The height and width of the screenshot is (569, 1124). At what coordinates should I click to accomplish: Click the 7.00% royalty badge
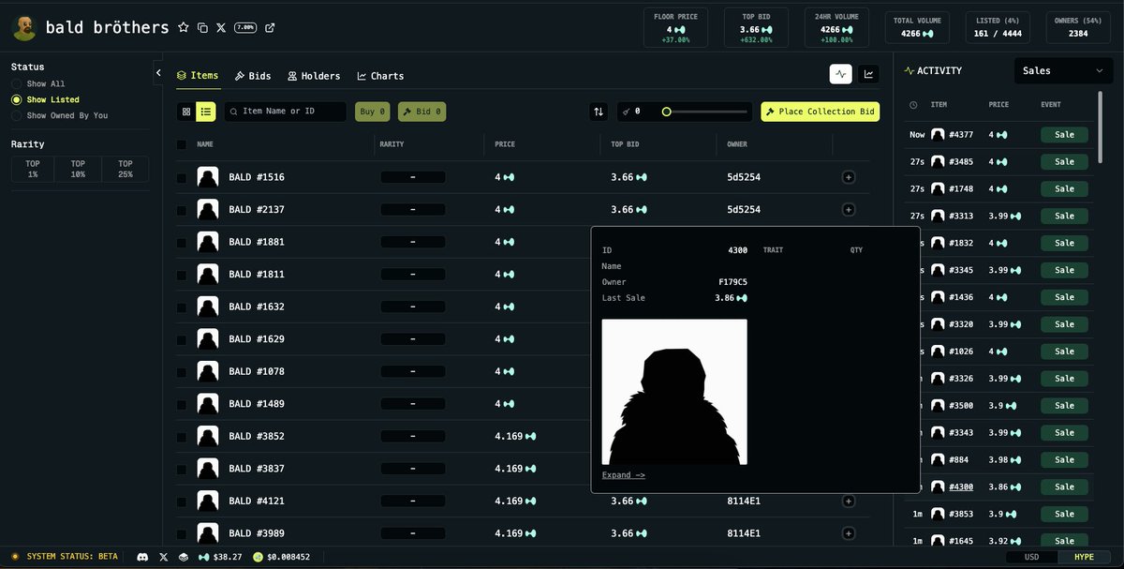(245, 28)
